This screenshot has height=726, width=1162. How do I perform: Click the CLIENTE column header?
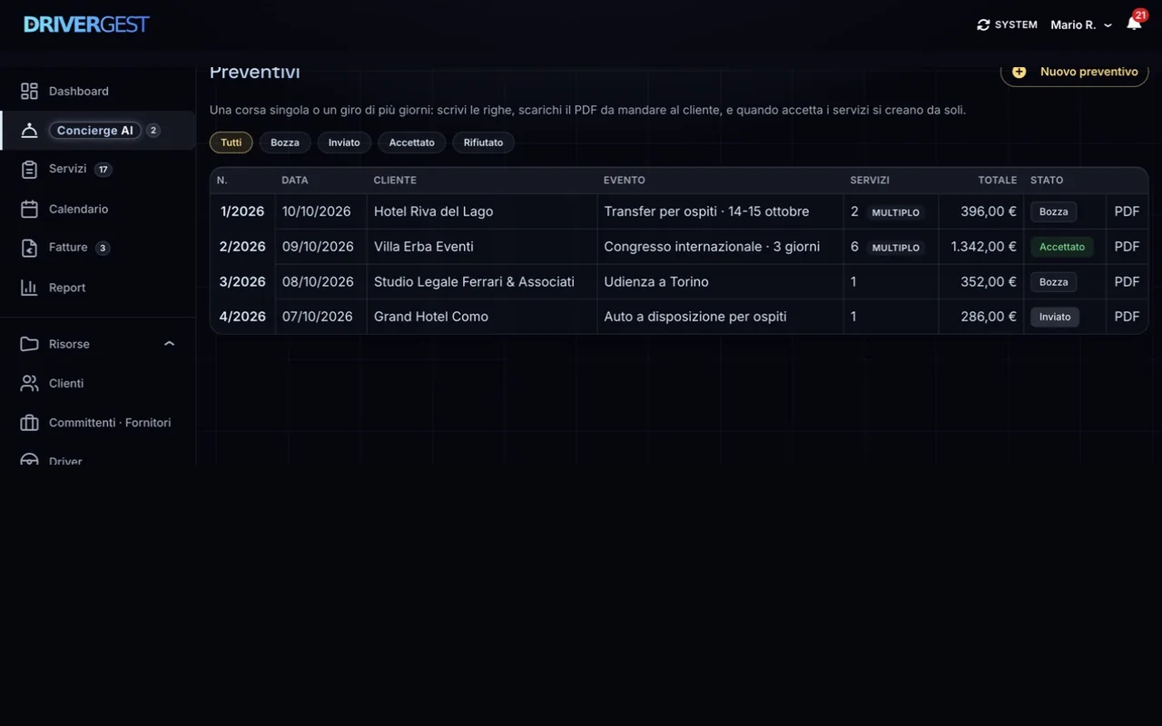395,181
